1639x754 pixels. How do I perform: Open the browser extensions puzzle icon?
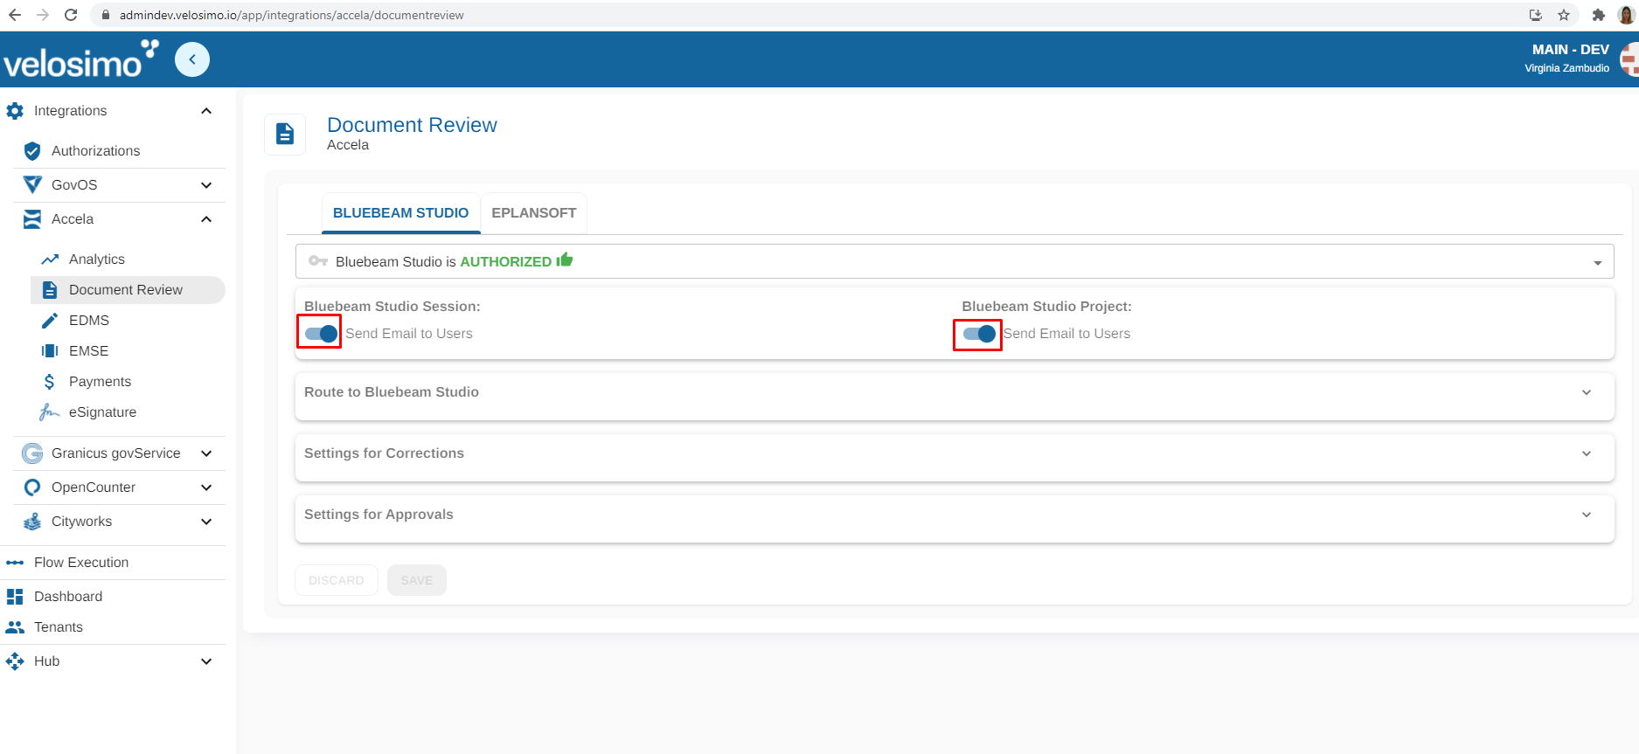pos(1599,15)
